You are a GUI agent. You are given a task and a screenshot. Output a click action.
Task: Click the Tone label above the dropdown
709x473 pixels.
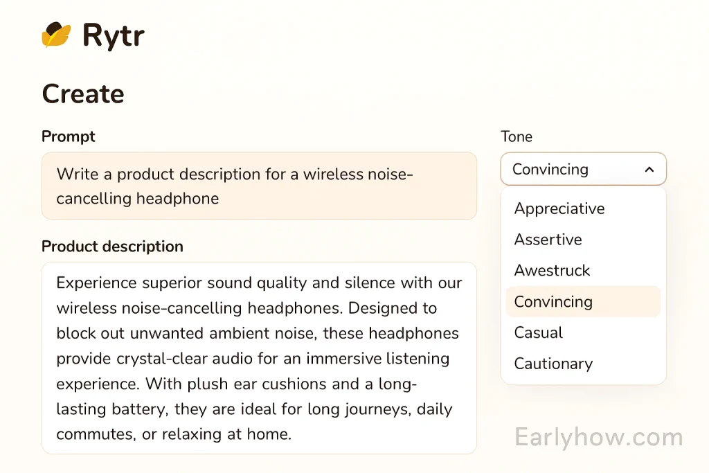[x=517, y=136]
